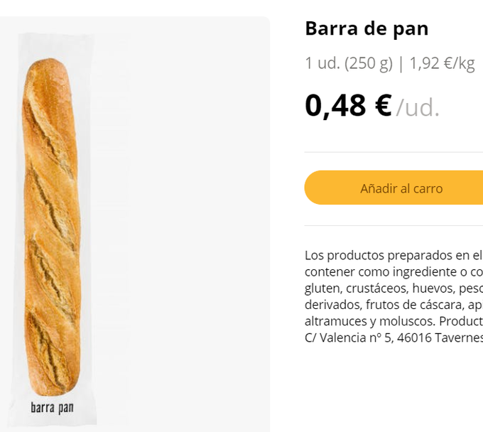
Task: Click the "Los productos preparados en el" line
Action: coord(393,255)
